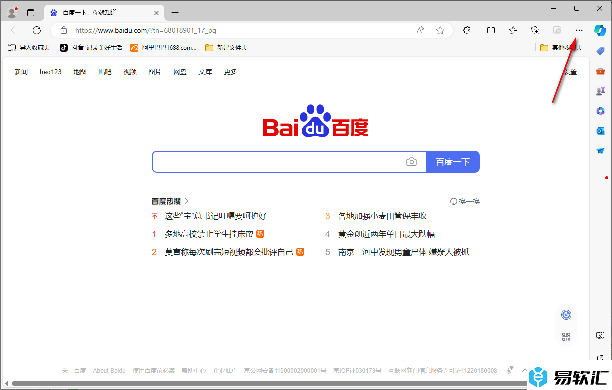The image size is (612, 390).
Task: Open Copilot in the sidebar
Action: click(600, 30)
